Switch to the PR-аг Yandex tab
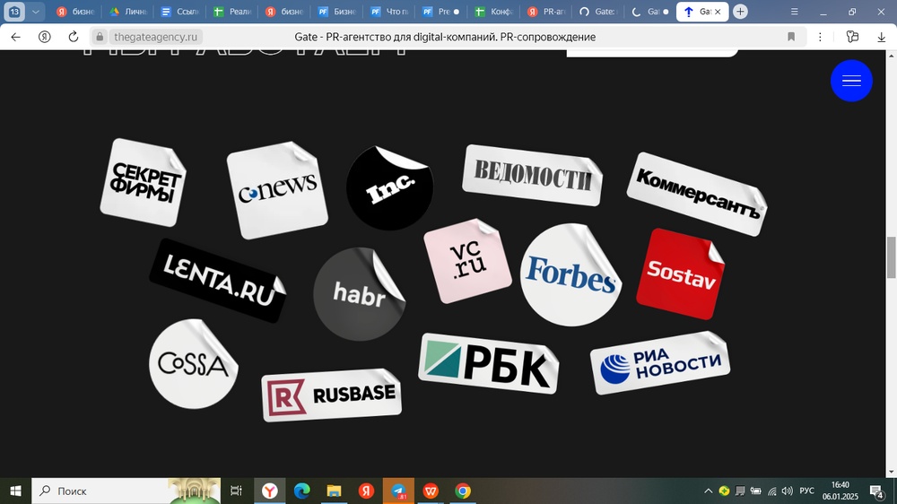The image size is (897, 504). coord(545,12)
